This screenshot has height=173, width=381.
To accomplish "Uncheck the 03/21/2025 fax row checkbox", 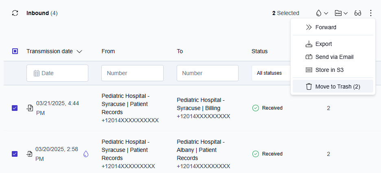I will click(x=15, y=108).
